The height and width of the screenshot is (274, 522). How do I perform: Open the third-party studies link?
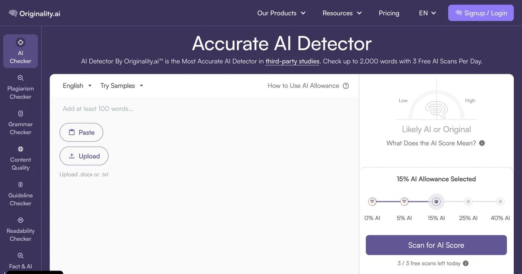(x=292, y=61)
